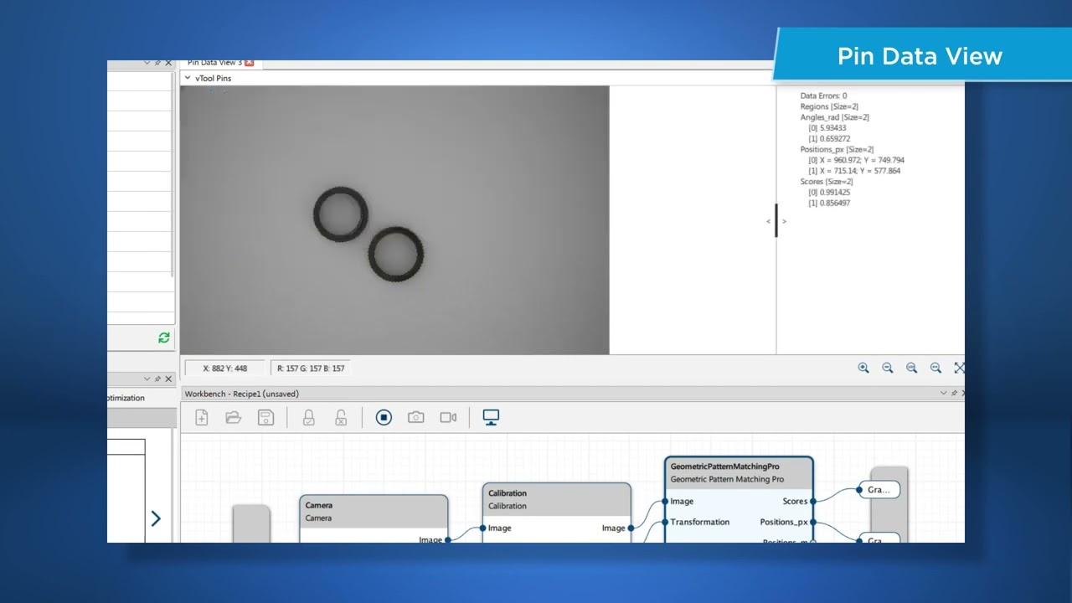
Task: Create a new recipe from the toolbar
Action: [x=202, y=417]
